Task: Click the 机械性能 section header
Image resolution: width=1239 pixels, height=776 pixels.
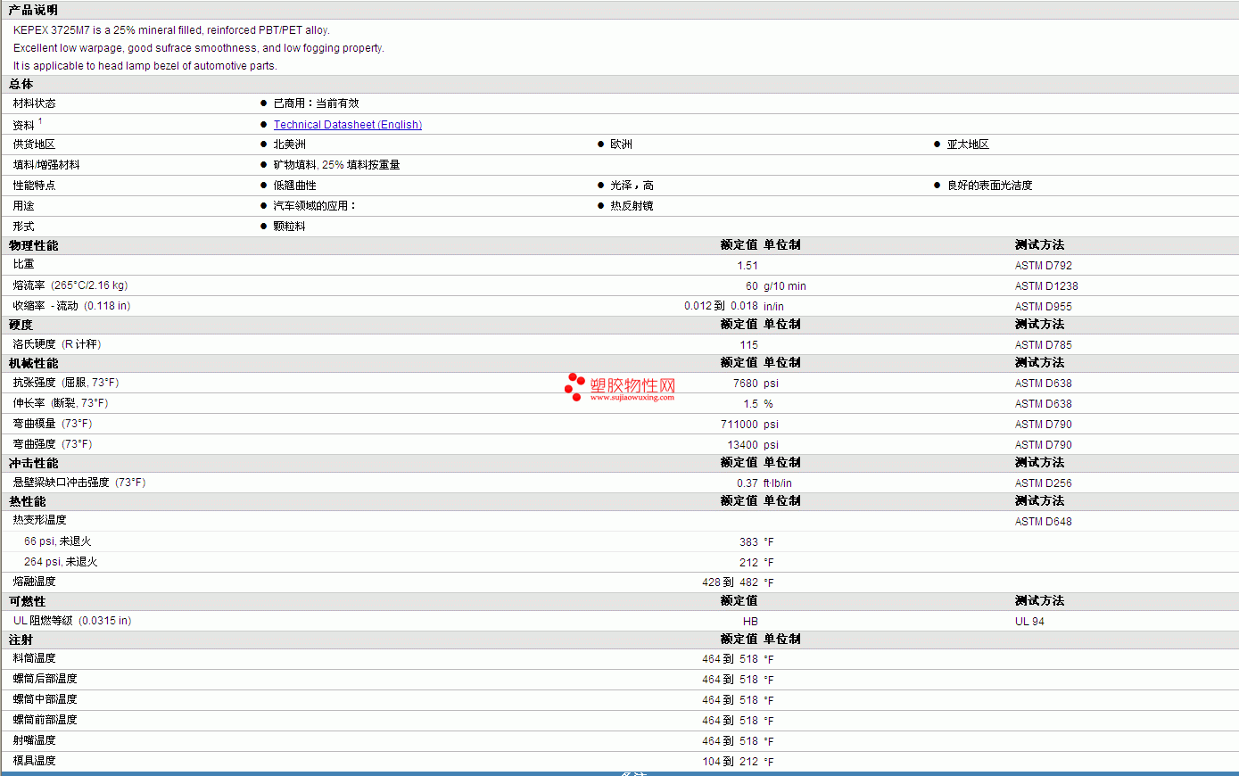Action: [34, 363]
